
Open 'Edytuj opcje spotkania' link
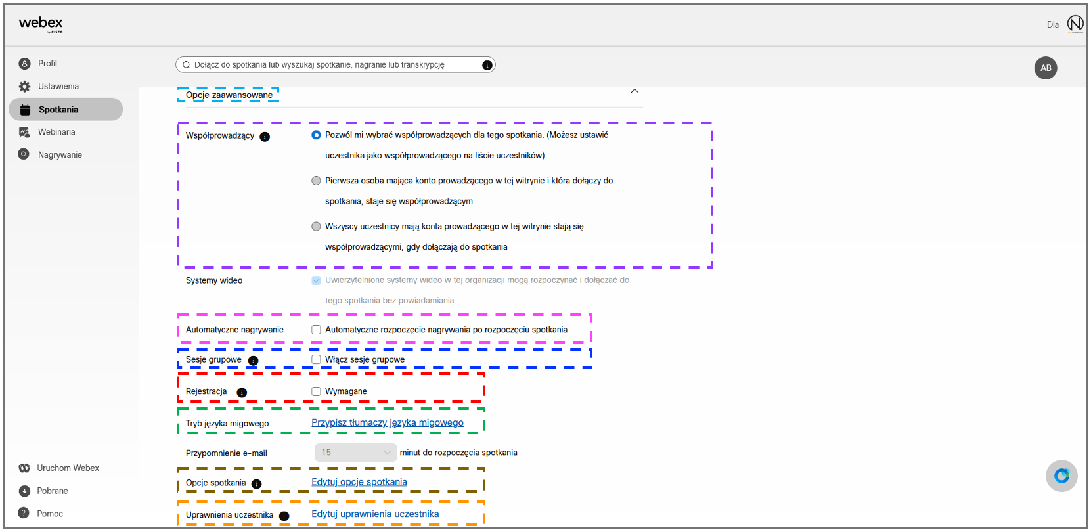359,482
